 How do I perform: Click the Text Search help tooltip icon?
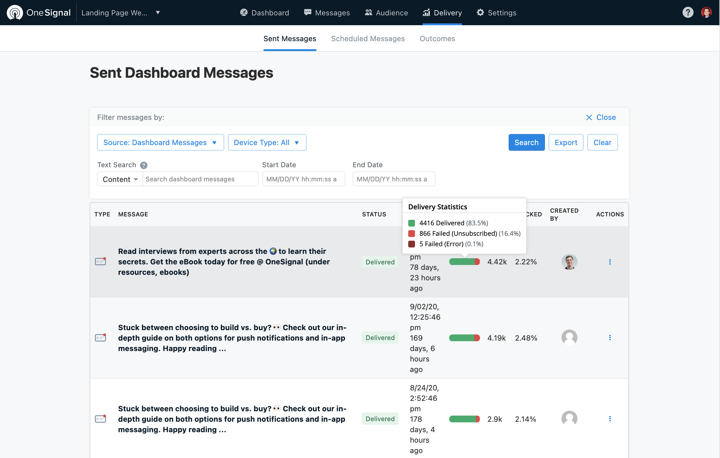(x=143, y=165)
